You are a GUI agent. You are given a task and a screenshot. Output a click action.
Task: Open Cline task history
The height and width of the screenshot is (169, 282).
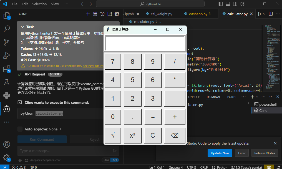pyautogui.click(x=102, y=14)
